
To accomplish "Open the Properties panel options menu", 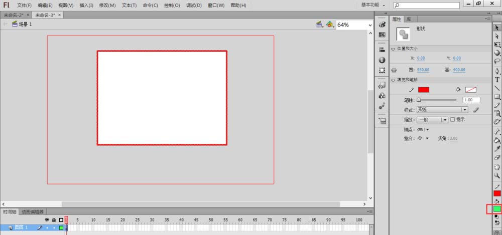I will (488, 19).
